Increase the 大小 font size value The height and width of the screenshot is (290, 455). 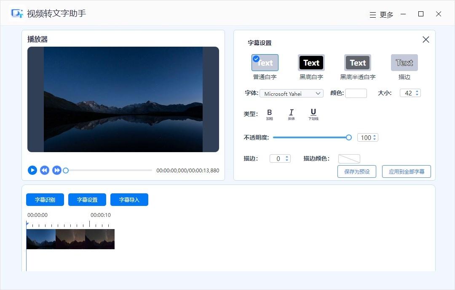point(417,91)
